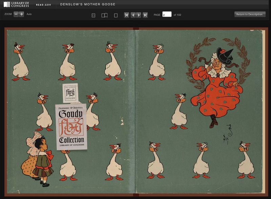Click the page number input field
Viewport: 271px width, 199px height.
[x=167, y=14]
